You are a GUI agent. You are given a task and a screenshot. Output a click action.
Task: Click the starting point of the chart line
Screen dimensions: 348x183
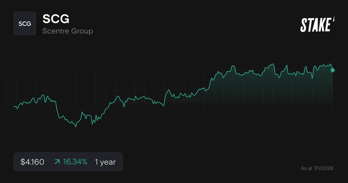[x=14, y=107]
